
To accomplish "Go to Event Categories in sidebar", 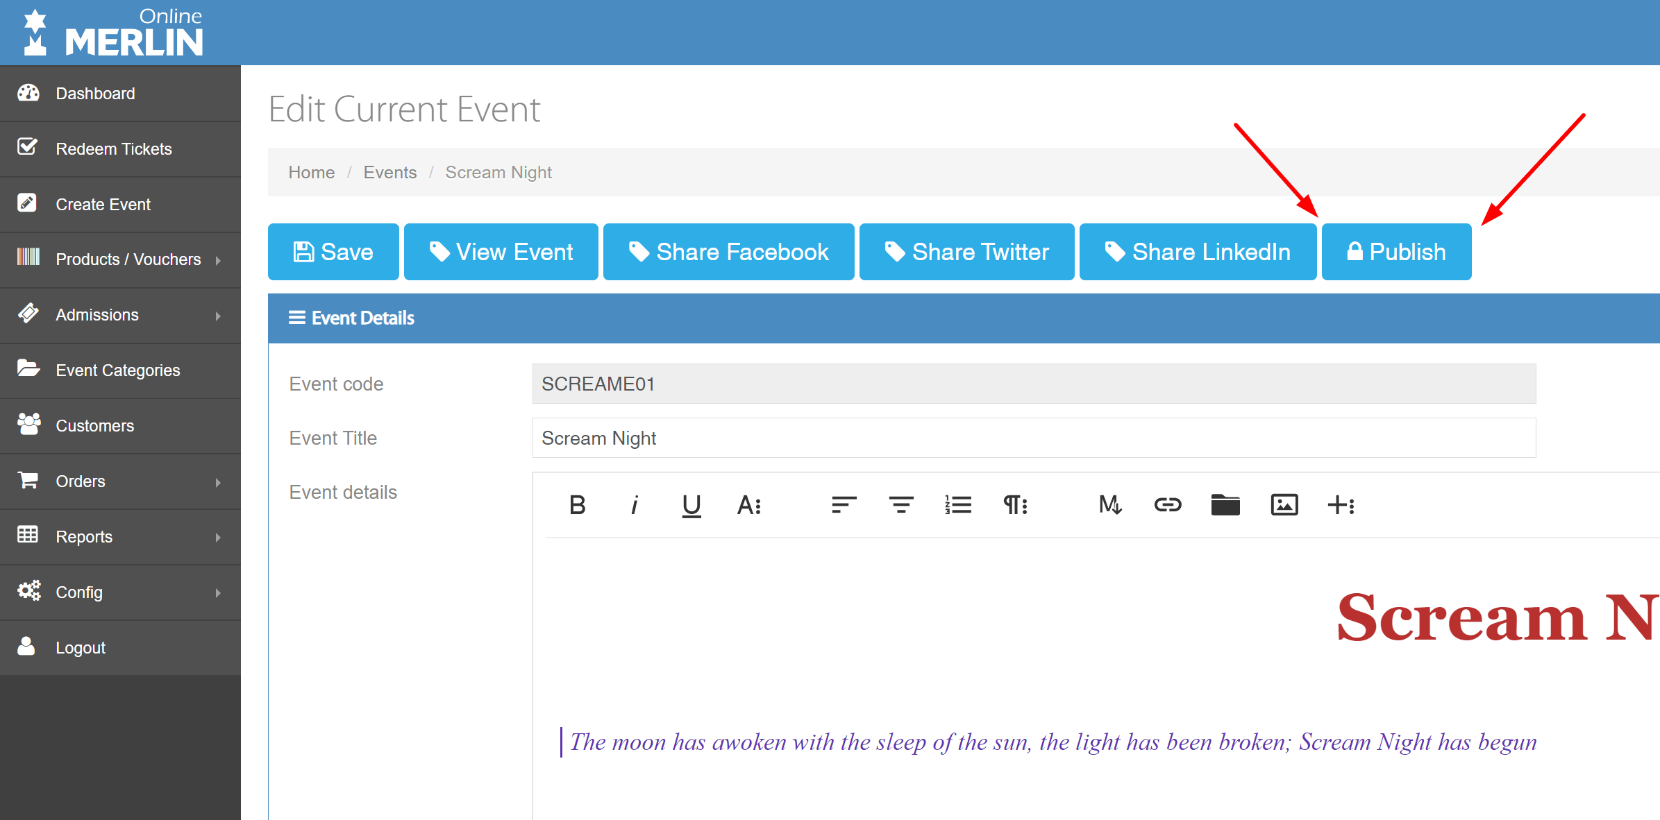I will click(x=117, y=370).
